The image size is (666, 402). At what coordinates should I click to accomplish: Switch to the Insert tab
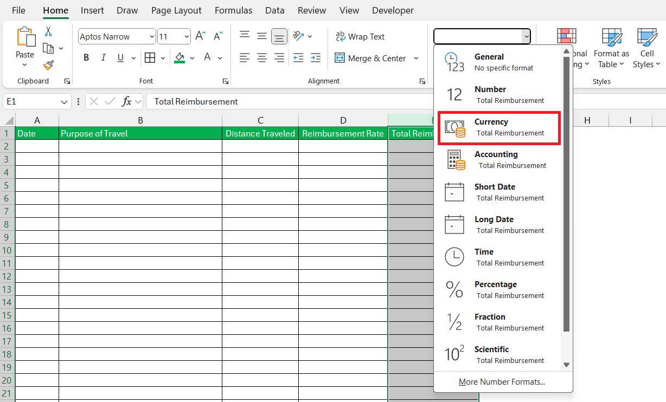(x=92, y=10)
